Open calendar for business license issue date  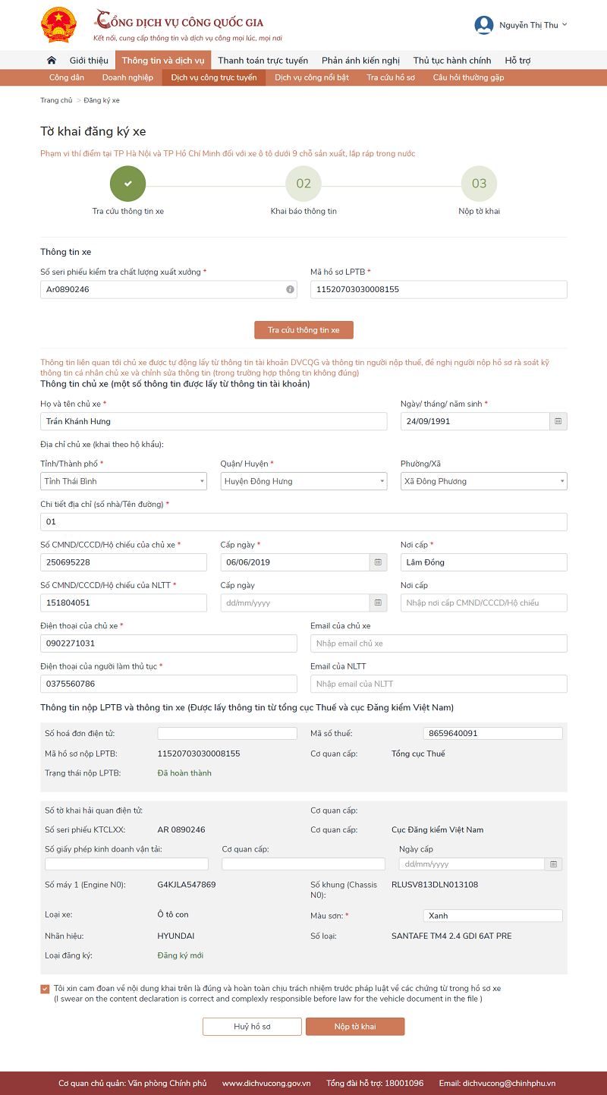[x=554, y=864]
